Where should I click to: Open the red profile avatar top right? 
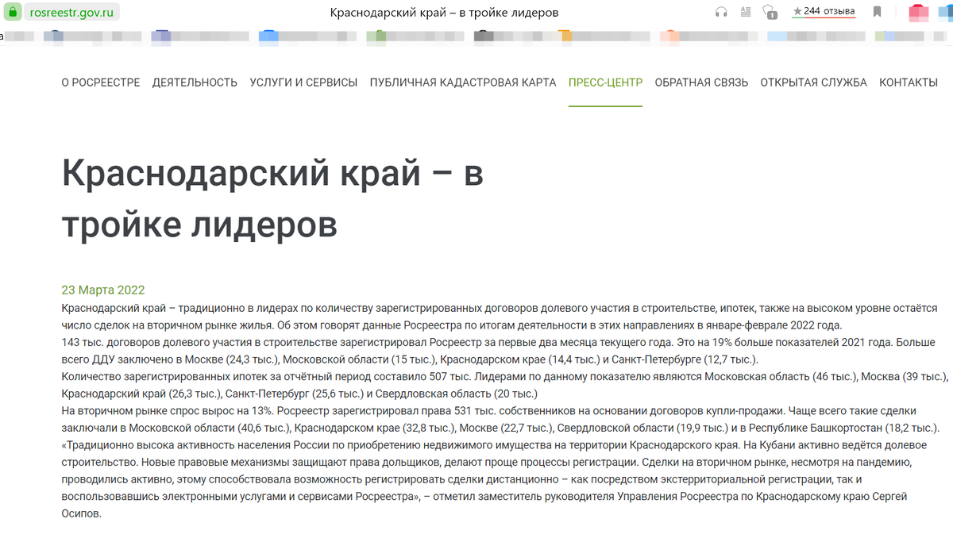[x=917, y=11]
